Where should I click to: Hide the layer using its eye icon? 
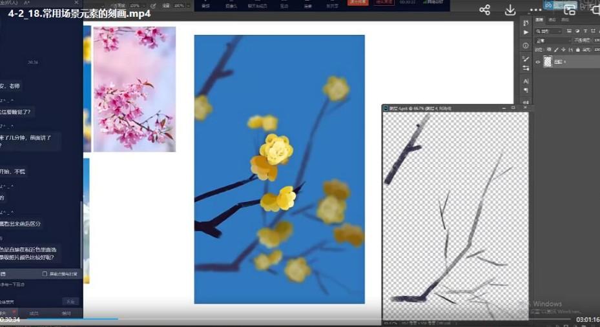[x=538, y=62]
